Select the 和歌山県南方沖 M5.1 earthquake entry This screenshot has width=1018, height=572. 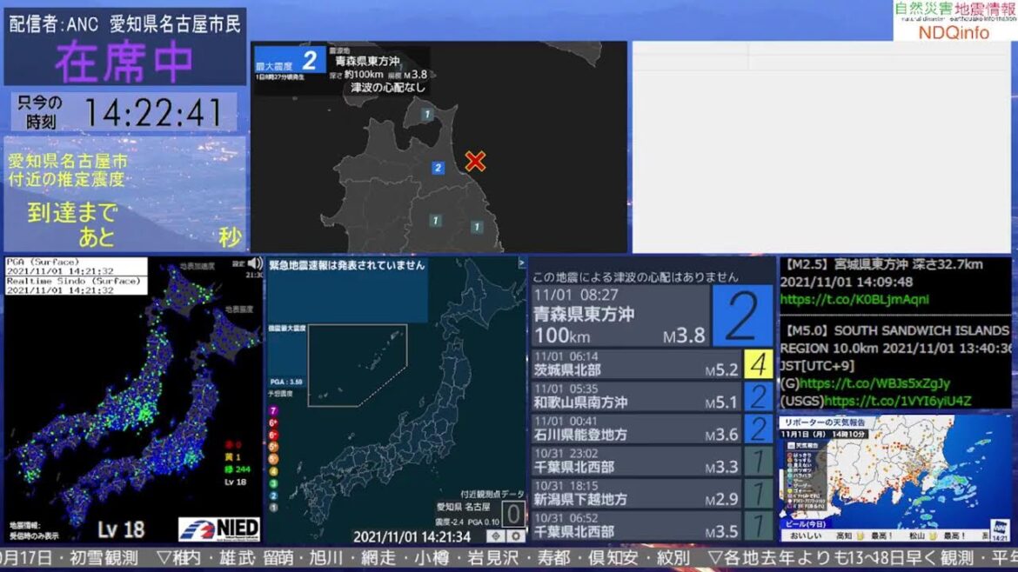(x=635, y=396)
